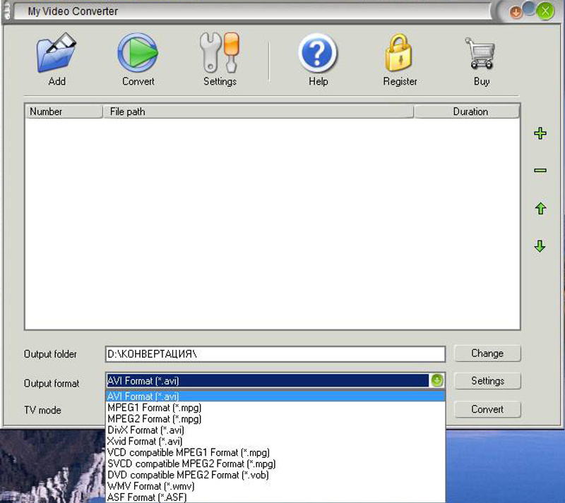
Task: Select MPEG1 Format (*.mpg) option
Action: pyautogui.click(x=155, y=408)
